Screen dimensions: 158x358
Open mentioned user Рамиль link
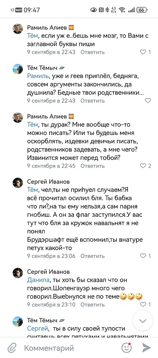click(x=38, y=76)
